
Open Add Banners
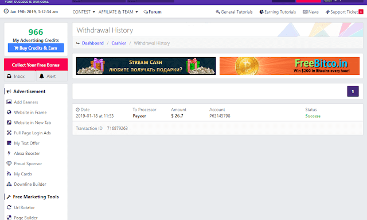point(26,102)
